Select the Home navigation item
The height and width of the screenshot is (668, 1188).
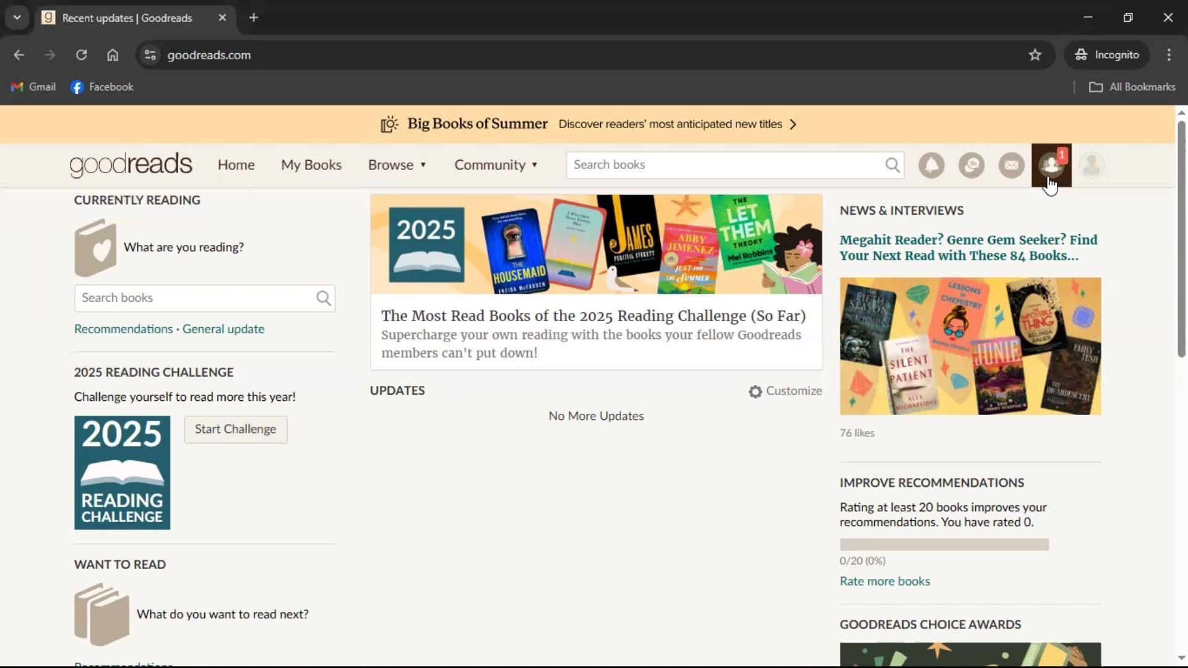236,165
